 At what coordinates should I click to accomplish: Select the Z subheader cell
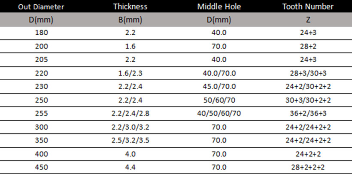coord(308,20)
